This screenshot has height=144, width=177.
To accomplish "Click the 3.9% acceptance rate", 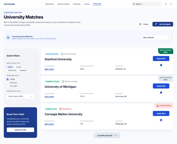I will pos(82,69).
